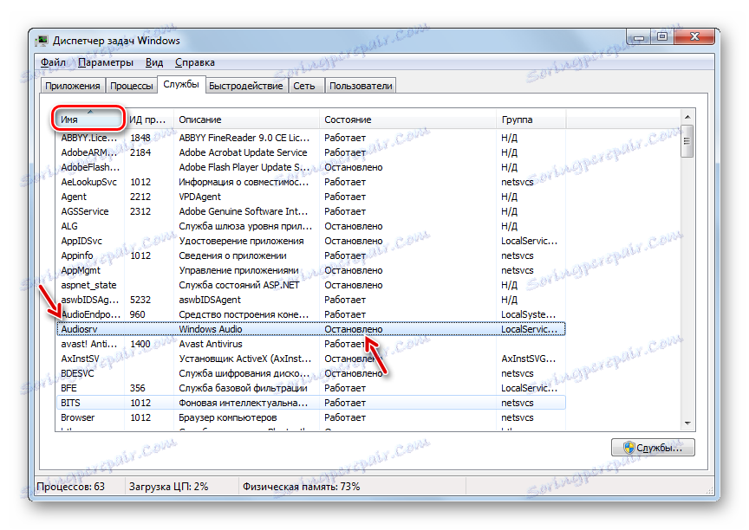The image size is (749, 530).
Task: Switch to the Приложения tab
Action: (x=73, y=86)
